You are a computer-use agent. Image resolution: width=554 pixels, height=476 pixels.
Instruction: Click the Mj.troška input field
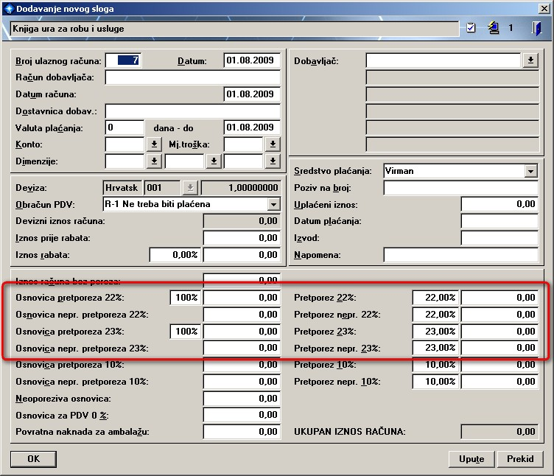click(243, 144)
